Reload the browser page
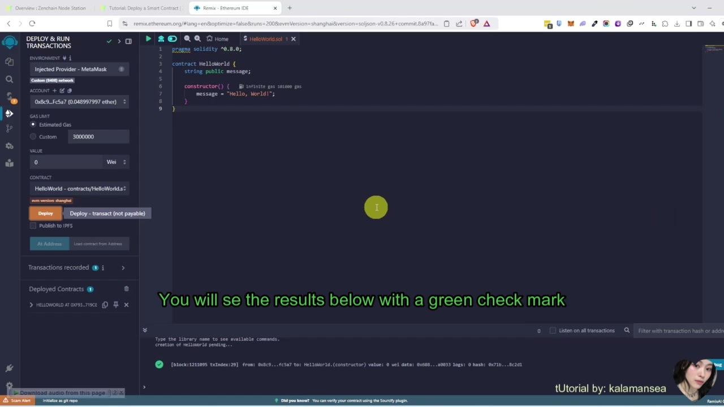The width and height of the screenshot is (724, 407). 32,23
